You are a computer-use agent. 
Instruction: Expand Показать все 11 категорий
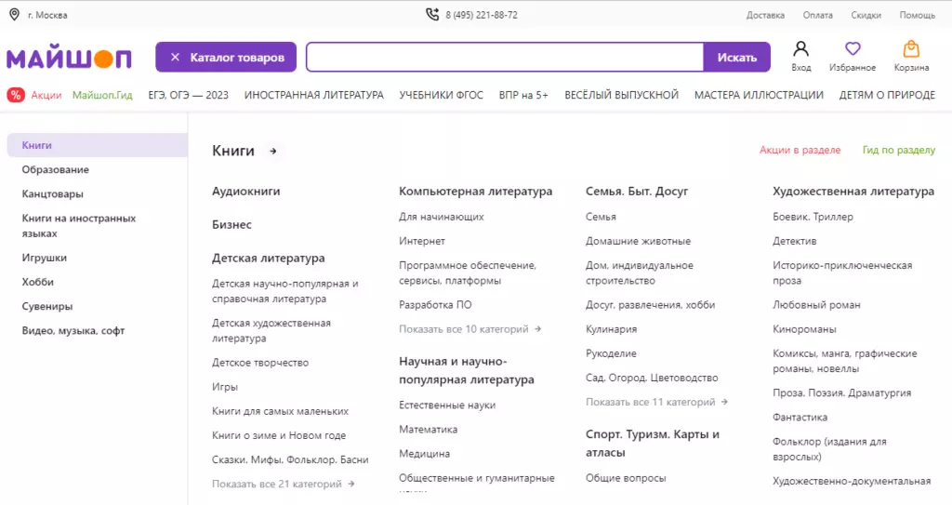pos(656,402)
